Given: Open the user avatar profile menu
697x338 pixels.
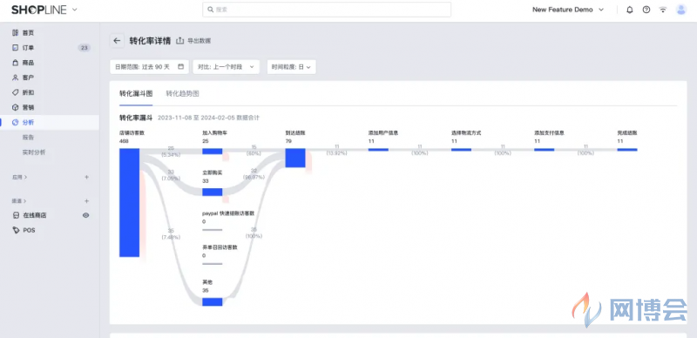Looking at the screenshot, I should pos(681,10).
